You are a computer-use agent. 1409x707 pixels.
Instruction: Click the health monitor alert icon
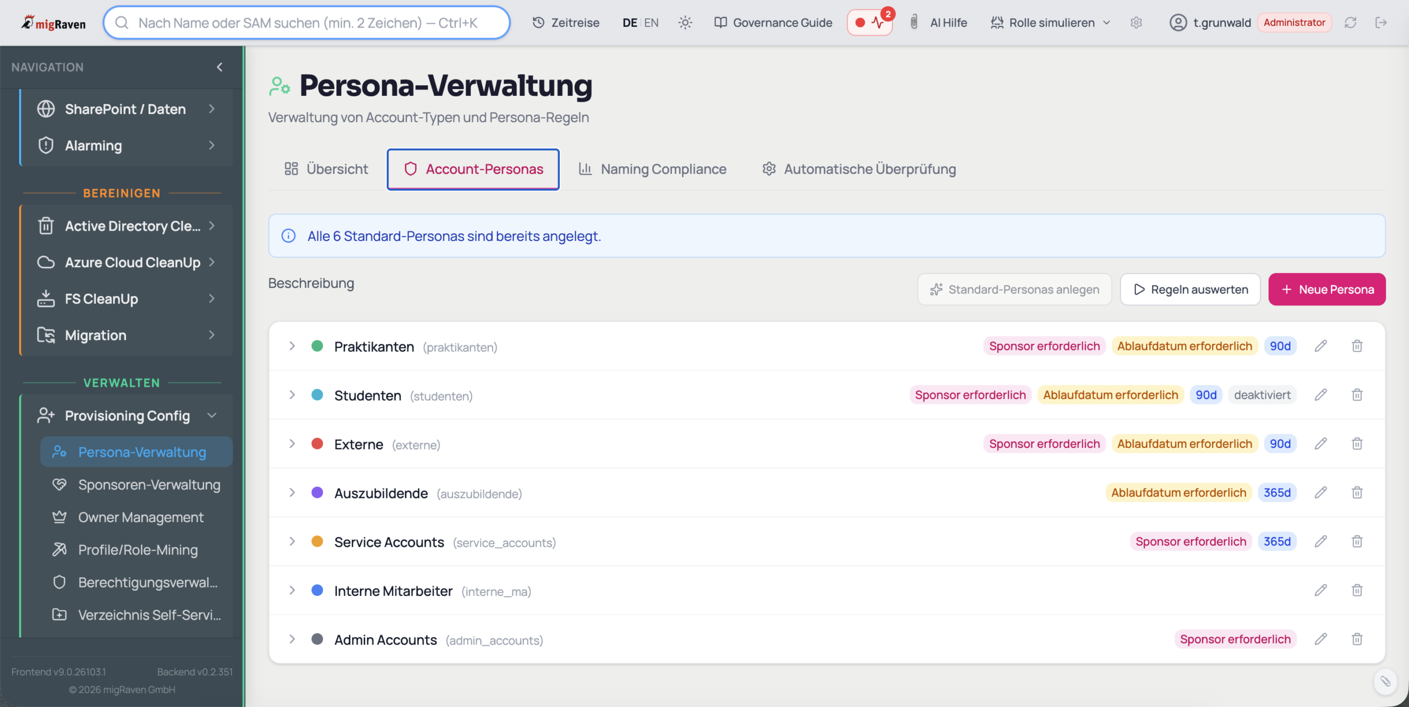click(x=870, y=23)
